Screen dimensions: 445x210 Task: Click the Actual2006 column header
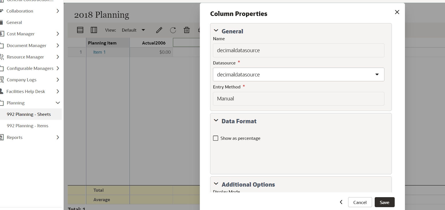click(x=151, y=43)
